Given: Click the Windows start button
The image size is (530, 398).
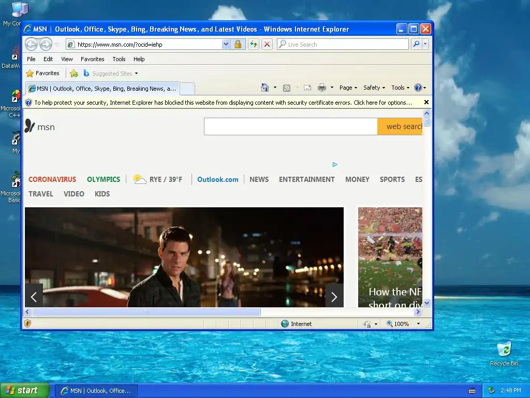Looking at the screenshot, I should [x=24, y=391].
